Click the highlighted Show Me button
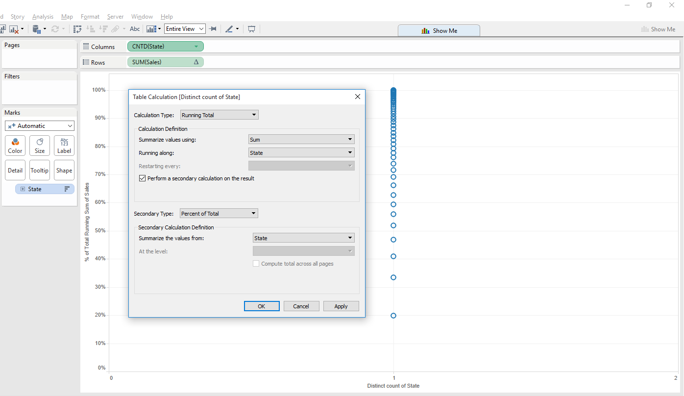This screenshot has height=396, width=684. click(439, 30)
